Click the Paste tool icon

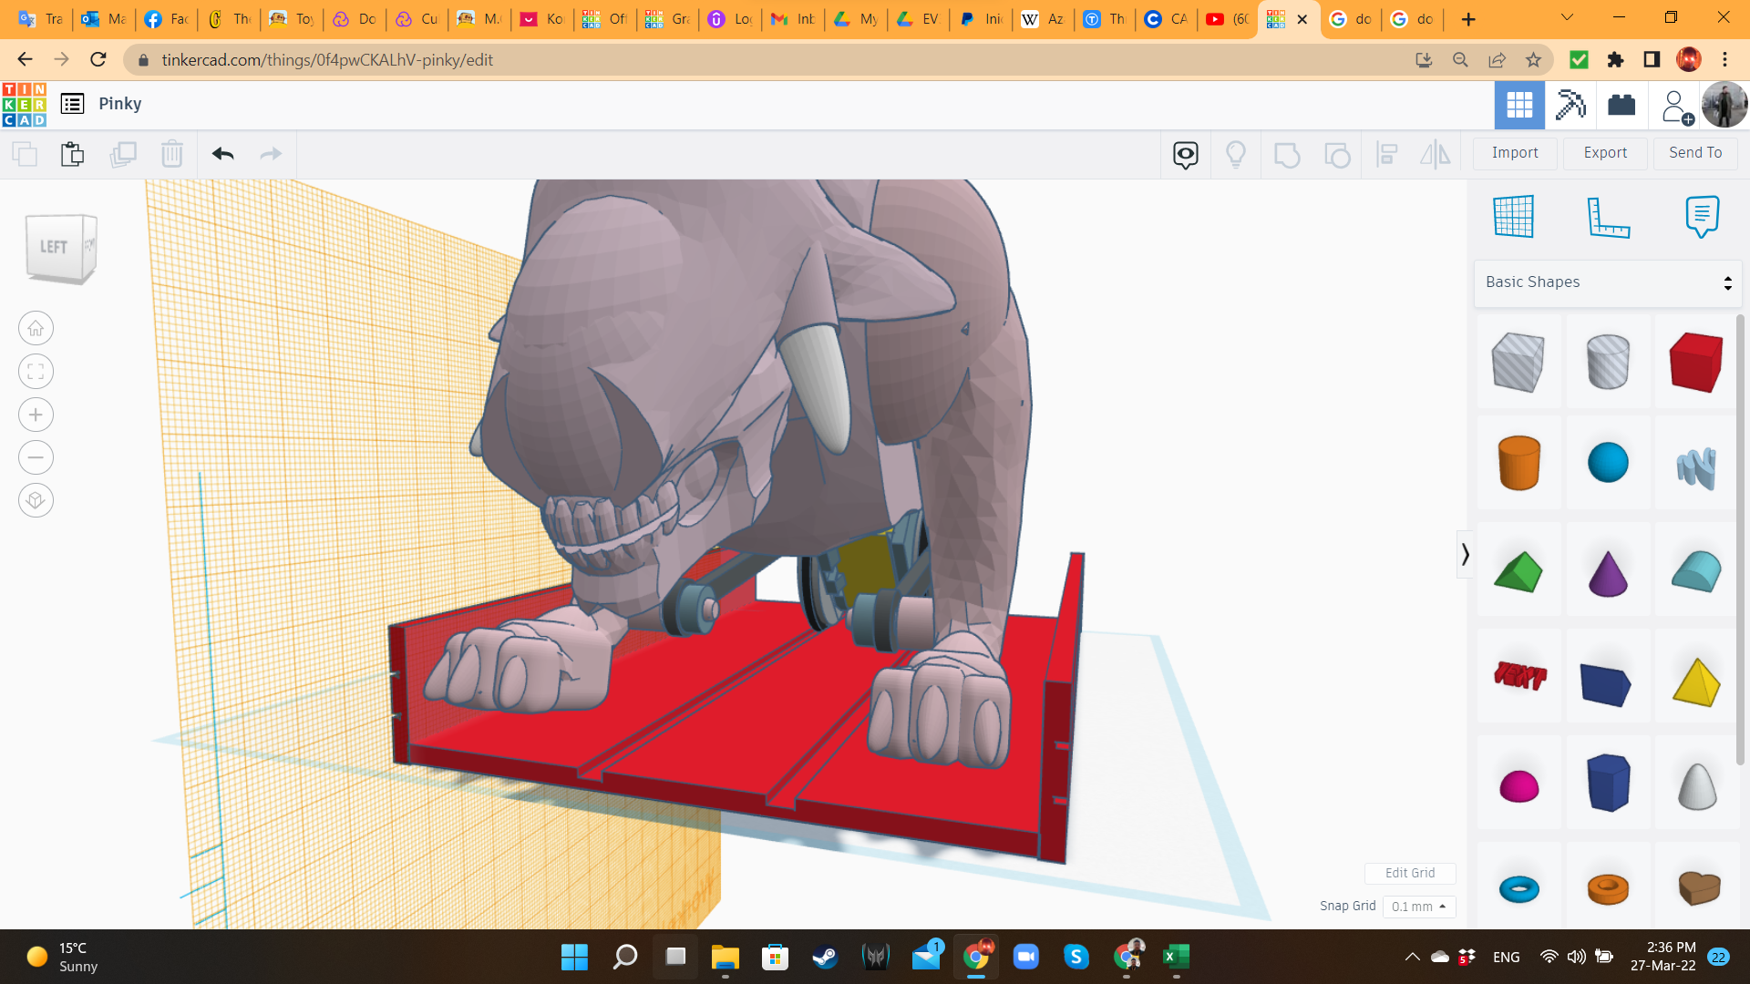pos(73,154)
